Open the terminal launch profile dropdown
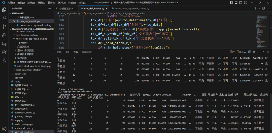This screenshot has width=272, height=133. pyautogui.click(x=234, y=52)
